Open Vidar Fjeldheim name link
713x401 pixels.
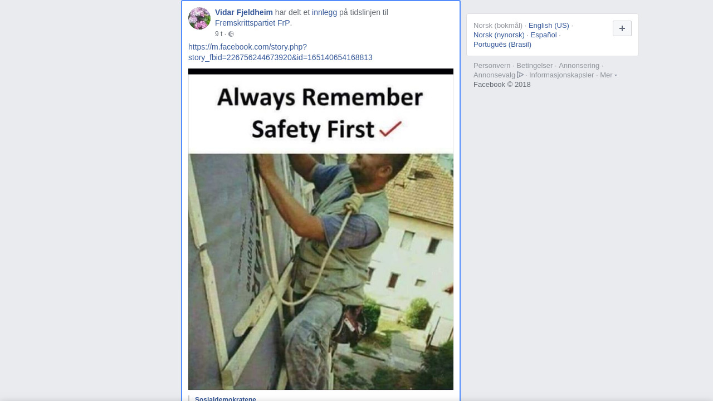(244, 12)
